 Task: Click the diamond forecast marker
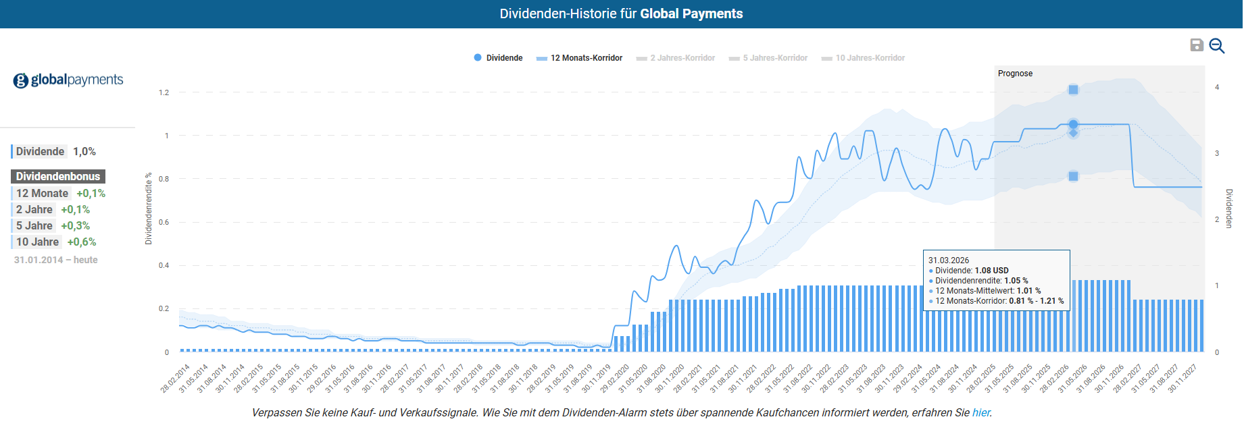coord(1073,133)
